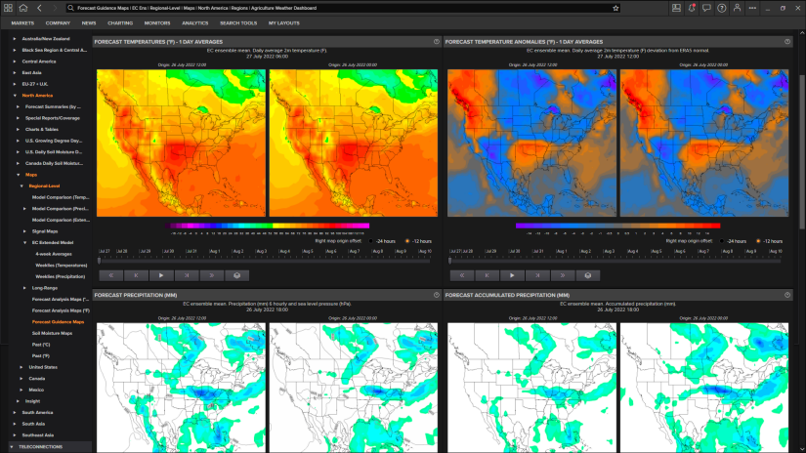806x453 pixels.
Task: Open Soil Moisture Maps link
Action: pos(53,333)
